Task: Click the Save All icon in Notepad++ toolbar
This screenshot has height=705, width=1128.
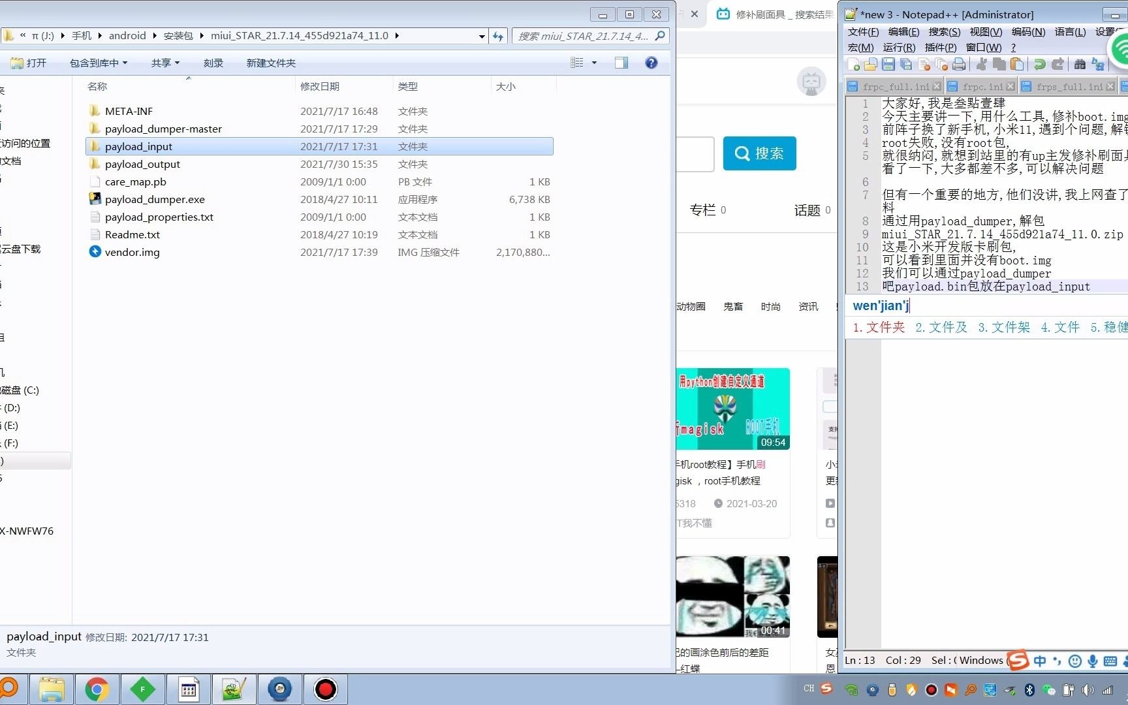Action: 906,64
